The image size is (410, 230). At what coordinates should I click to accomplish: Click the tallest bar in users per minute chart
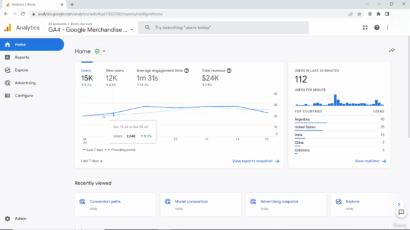[x=335, y=100]
